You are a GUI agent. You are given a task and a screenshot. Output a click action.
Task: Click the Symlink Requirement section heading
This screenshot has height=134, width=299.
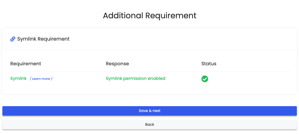pos(43,39)
